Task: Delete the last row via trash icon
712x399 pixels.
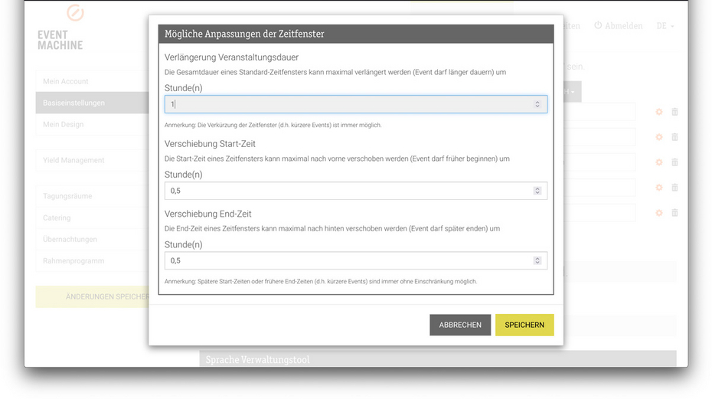Action: (x=674, y=213)
